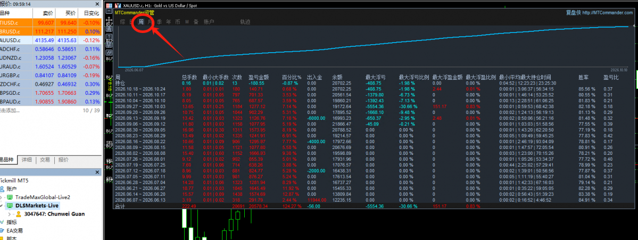This screenshot has width=638, height=240.
Task: Switch to the 综 overview tab
Action: tap(122, 22)
